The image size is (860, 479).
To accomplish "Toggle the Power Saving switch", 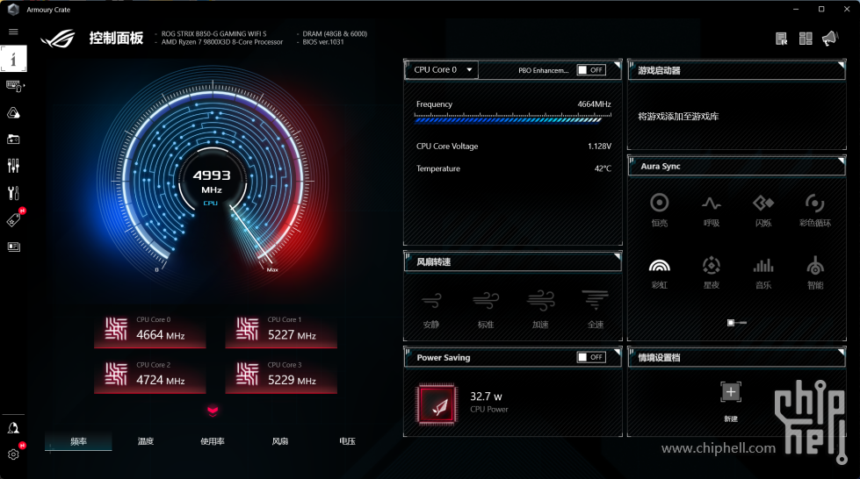I will [x=591, y=357].
